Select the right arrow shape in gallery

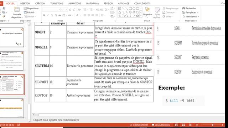[x=130, y=12]
